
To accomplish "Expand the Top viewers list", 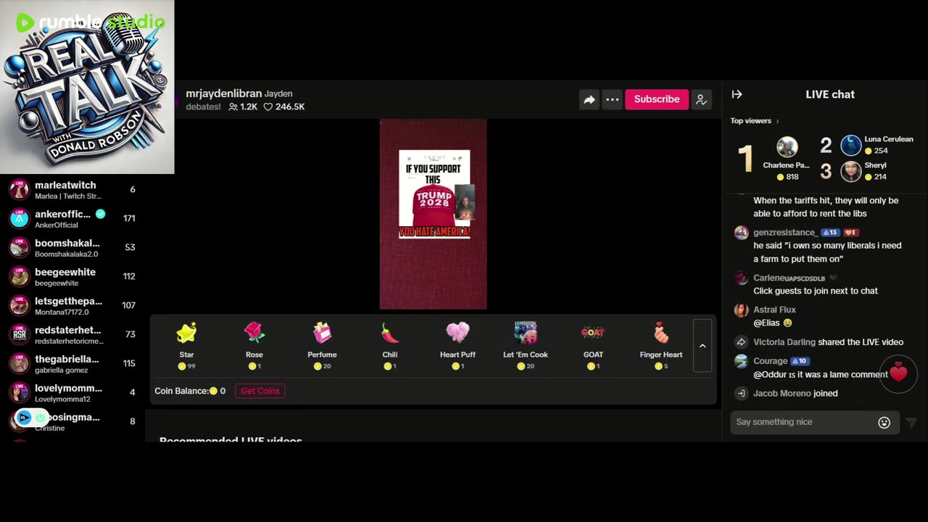I will tap(755, 121).
